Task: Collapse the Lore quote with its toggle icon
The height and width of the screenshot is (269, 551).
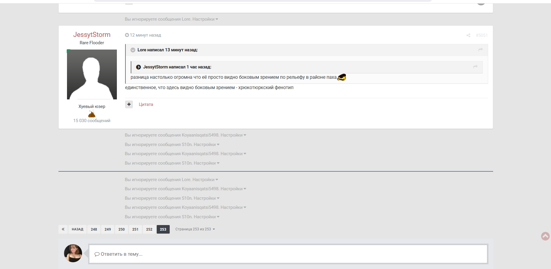Action: click(x=133, y=50)
